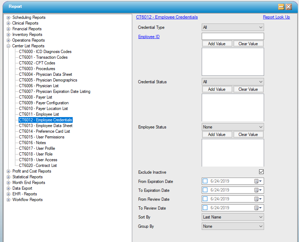Screen dimensions: 299x242
Task: Minimize the Report window
Action: click(281, 6)
